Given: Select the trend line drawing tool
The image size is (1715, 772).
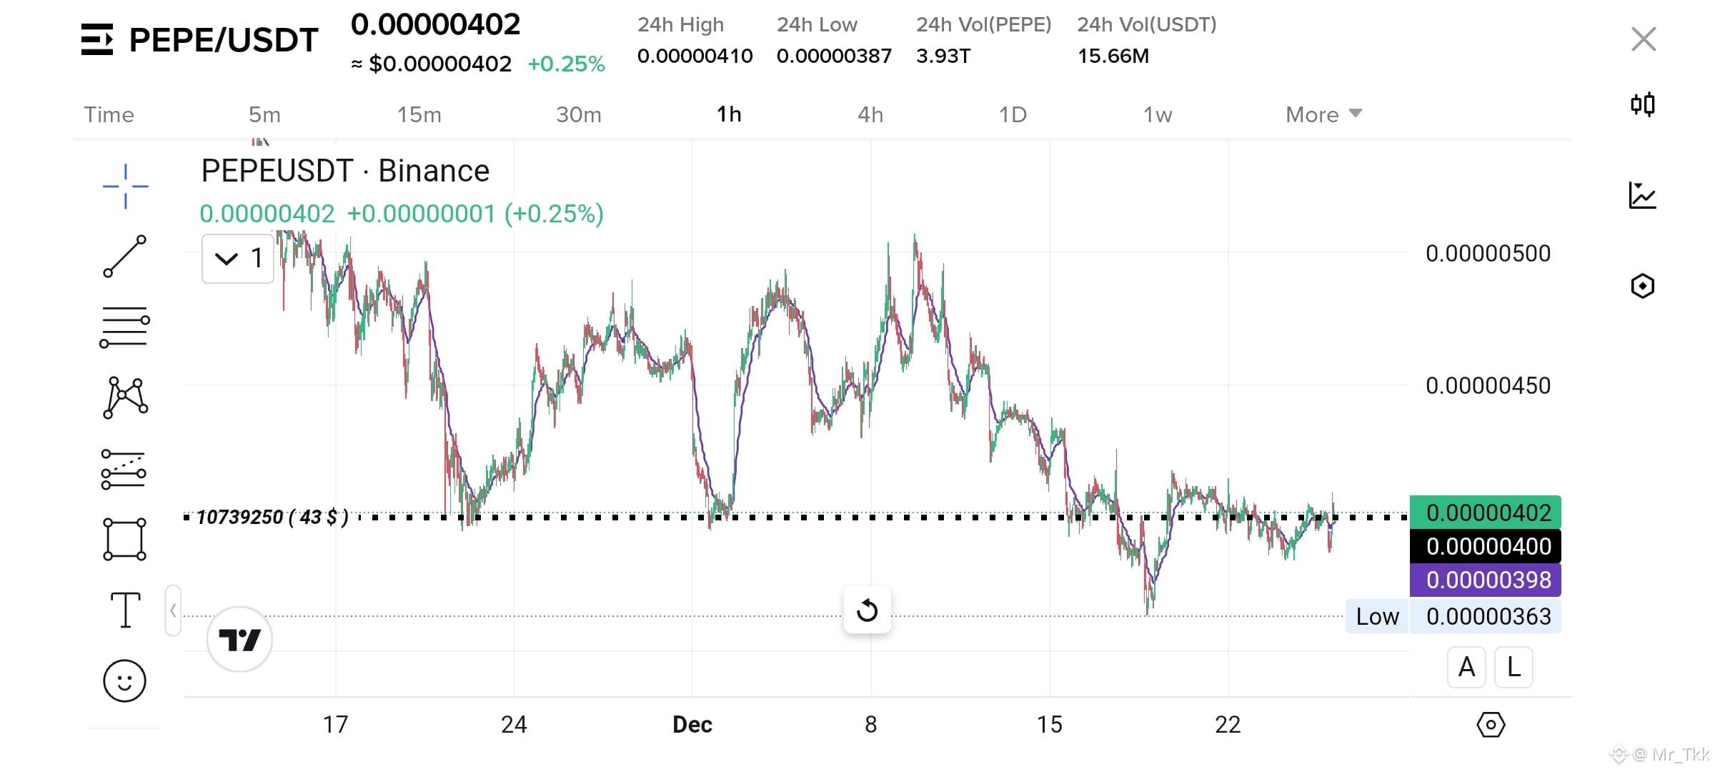Looking at the screenshot, I should click(125, 256).
